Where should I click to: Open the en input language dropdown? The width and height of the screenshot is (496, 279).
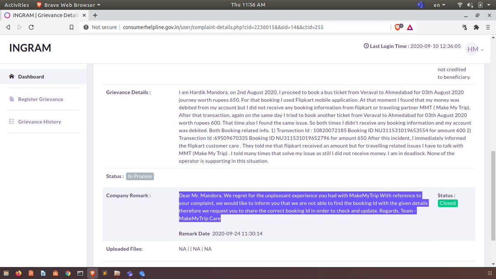(x=439, y=5)
